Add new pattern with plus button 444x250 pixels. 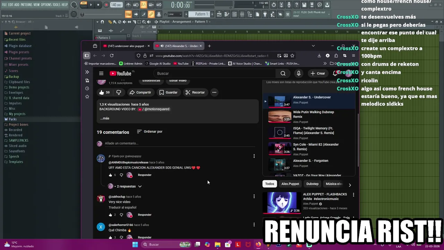pos(212,14)
